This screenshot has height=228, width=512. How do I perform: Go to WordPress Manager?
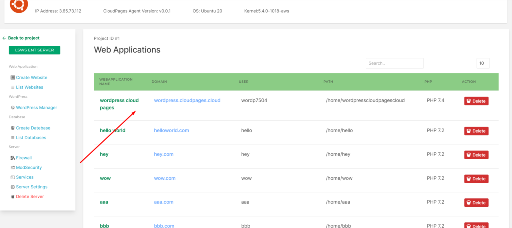tap(36, 107)
